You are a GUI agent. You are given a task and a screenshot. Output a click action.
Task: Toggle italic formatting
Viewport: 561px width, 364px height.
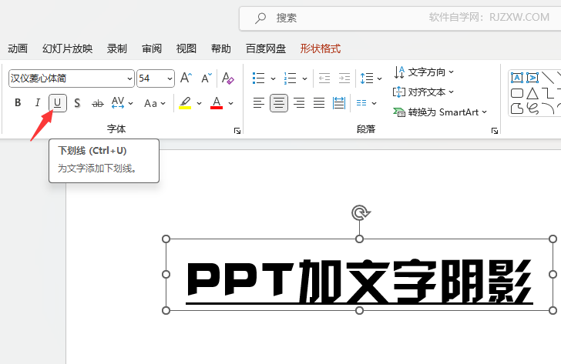tap(38, 103)
